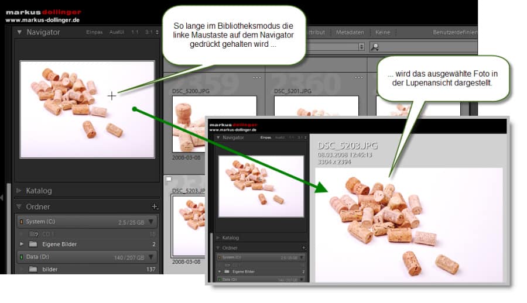Click the three-dots badge on DSC_5200.JPG cell
527x303 pixels.
[256, 77]
